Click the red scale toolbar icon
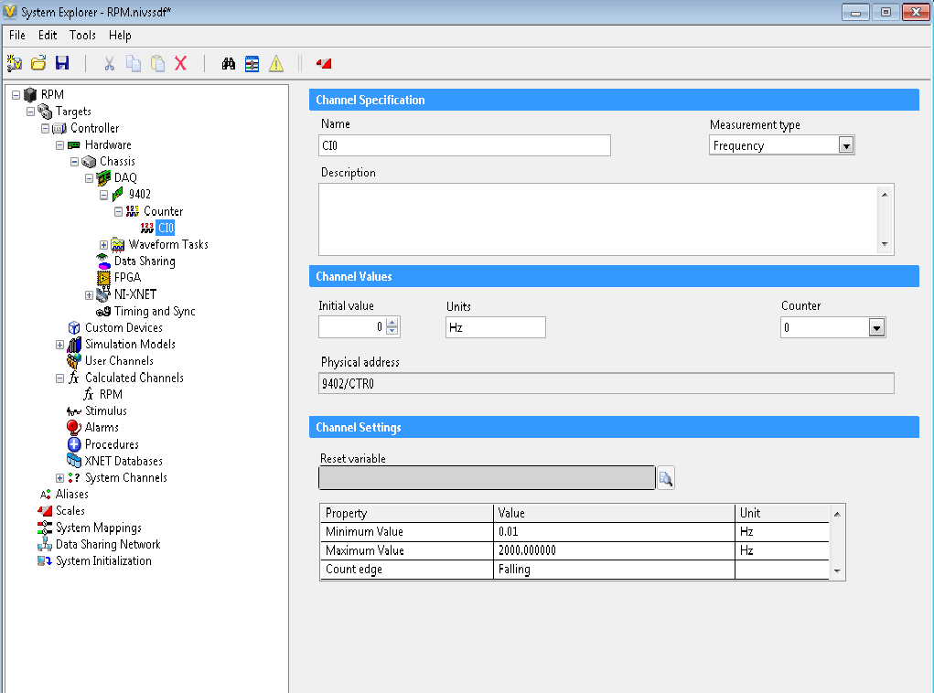The image size is (934, 693). coord(324,63)
